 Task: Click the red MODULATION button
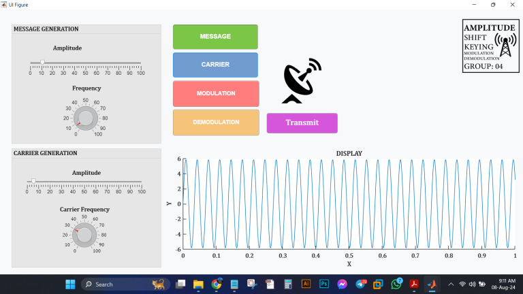pyautogui.click(x=216, y=93)
